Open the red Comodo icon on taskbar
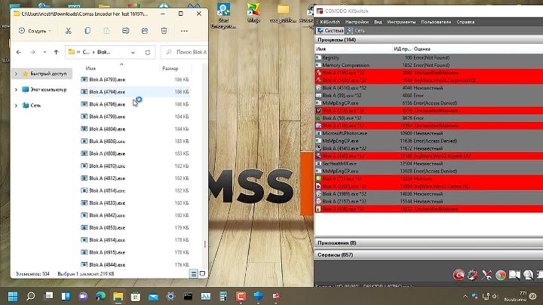The height and width of the screenshot is (305, 543). 241,297
